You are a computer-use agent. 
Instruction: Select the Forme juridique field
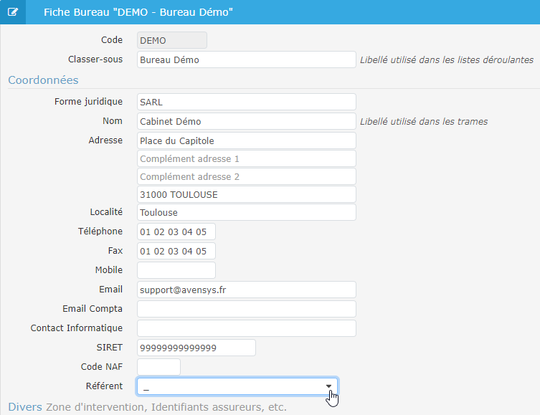pyautogui.click(x=246, y=102)
